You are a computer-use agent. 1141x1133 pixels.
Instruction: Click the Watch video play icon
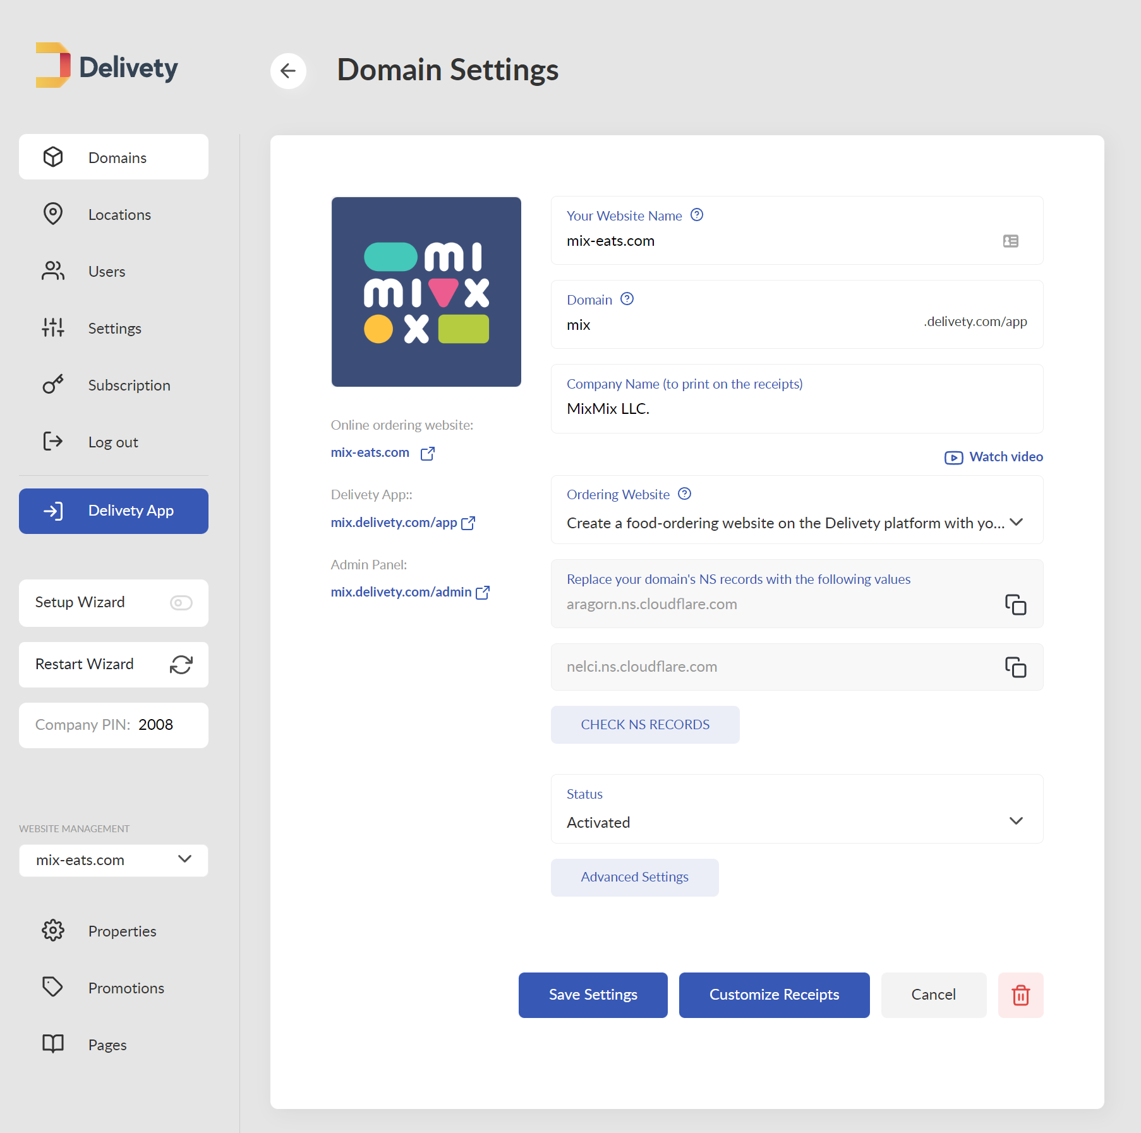pyautogui.click(x=954, y=457)
